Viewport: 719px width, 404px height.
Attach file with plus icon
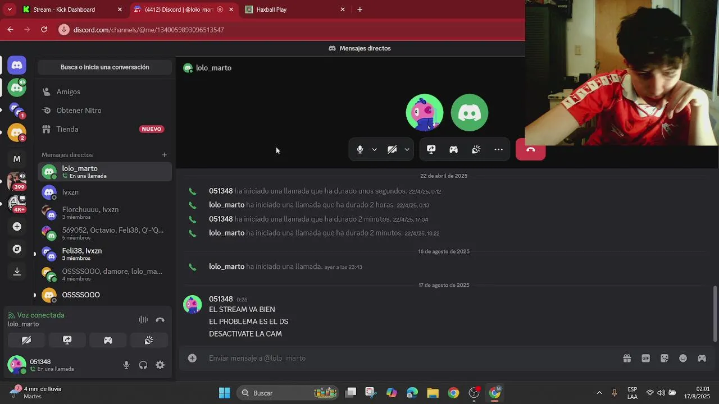(x=192, y=358)
